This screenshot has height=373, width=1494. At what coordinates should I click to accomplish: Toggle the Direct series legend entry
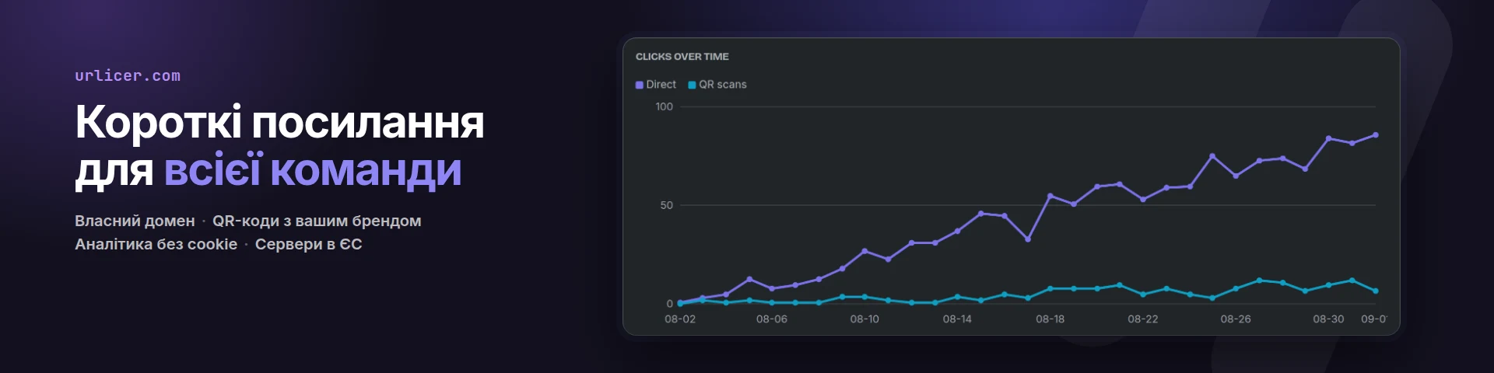tap(656, 85)
